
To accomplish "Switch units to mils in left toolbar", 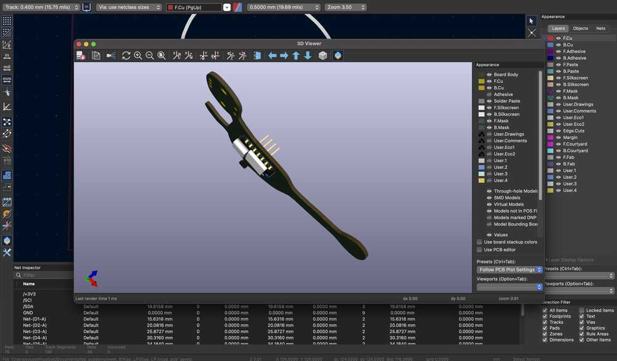I will [7, 68].
